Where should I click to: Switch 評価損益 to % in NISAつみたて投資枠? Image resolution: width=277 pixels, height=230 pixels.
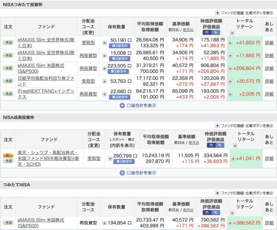(x=216, y=32)
